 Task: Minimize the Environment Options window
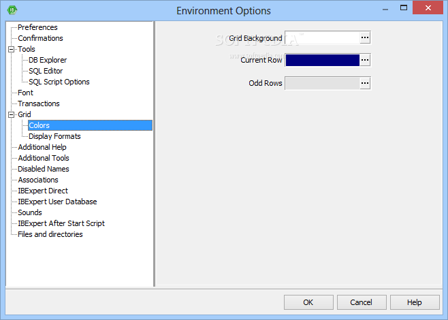click(x=385, y=9)
